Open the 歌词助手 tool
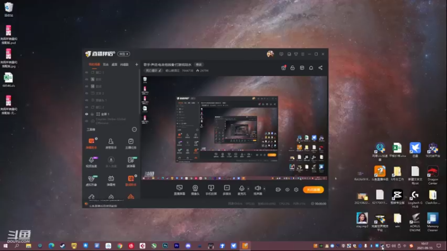Viewport: 447px width, 251px height. point(131,180)
